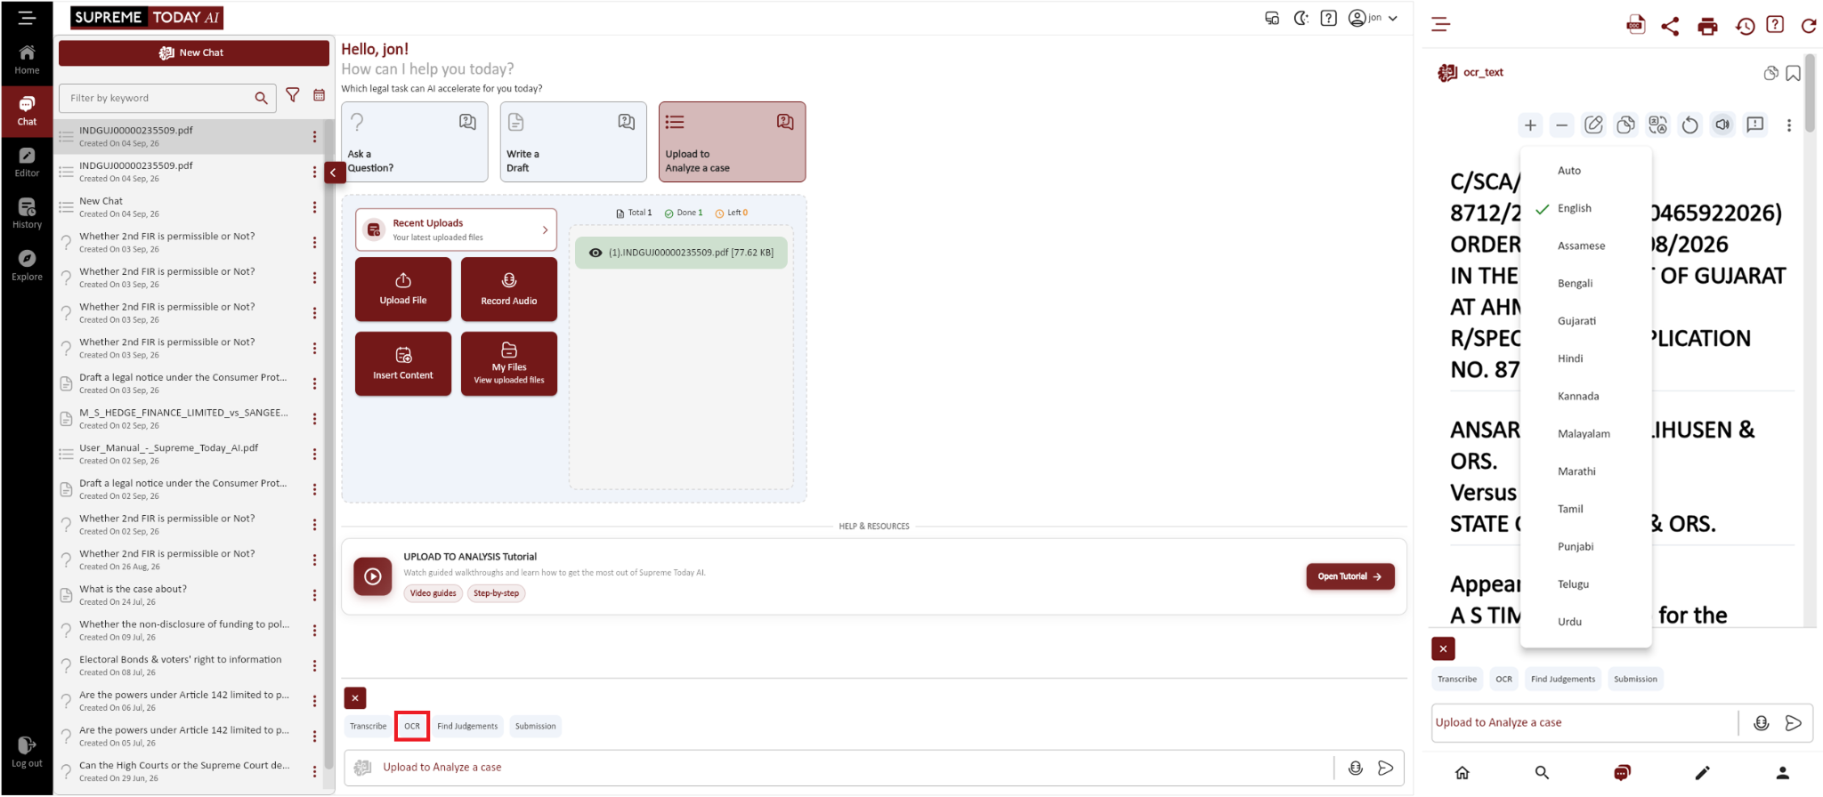
Task: Open options menu for first INDGUJ00000235509.pdf chat
Action: [314, 136]
